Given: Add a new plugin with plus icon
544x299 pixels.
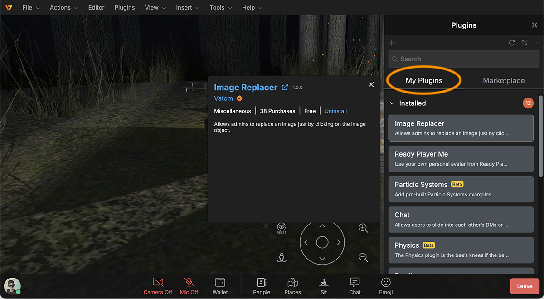Looking at the screenshot, I should pyautogui.click(x=392, y=43).
